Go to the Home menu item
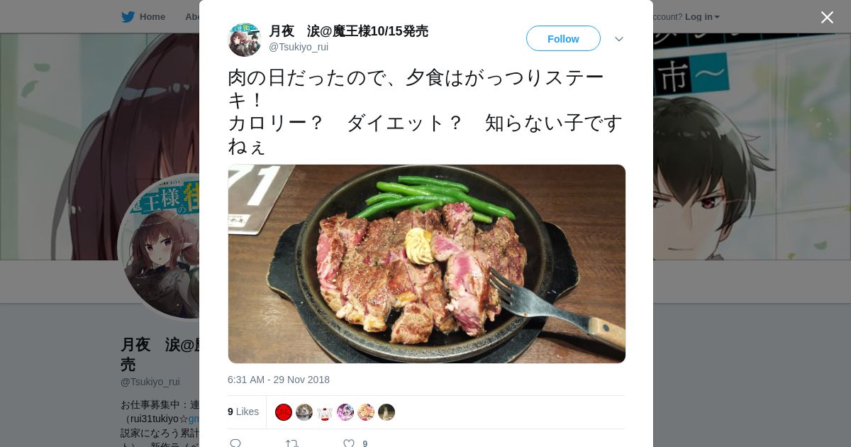 tap(152, 17)
